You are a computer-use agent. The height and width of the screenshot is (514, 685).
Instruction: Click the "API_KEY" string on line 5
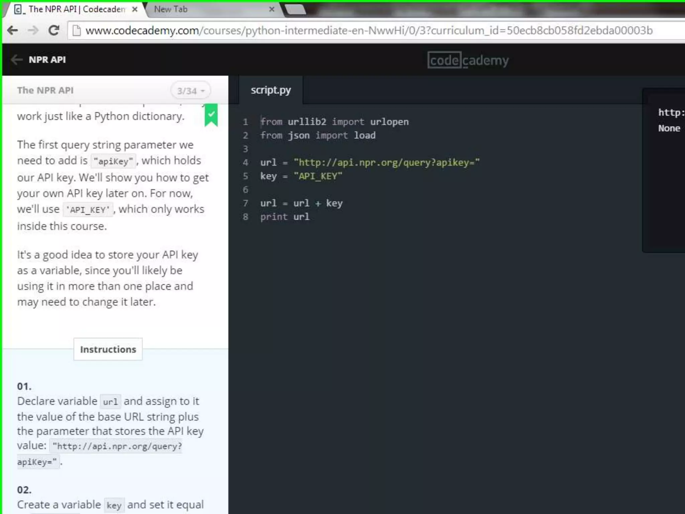318,176
